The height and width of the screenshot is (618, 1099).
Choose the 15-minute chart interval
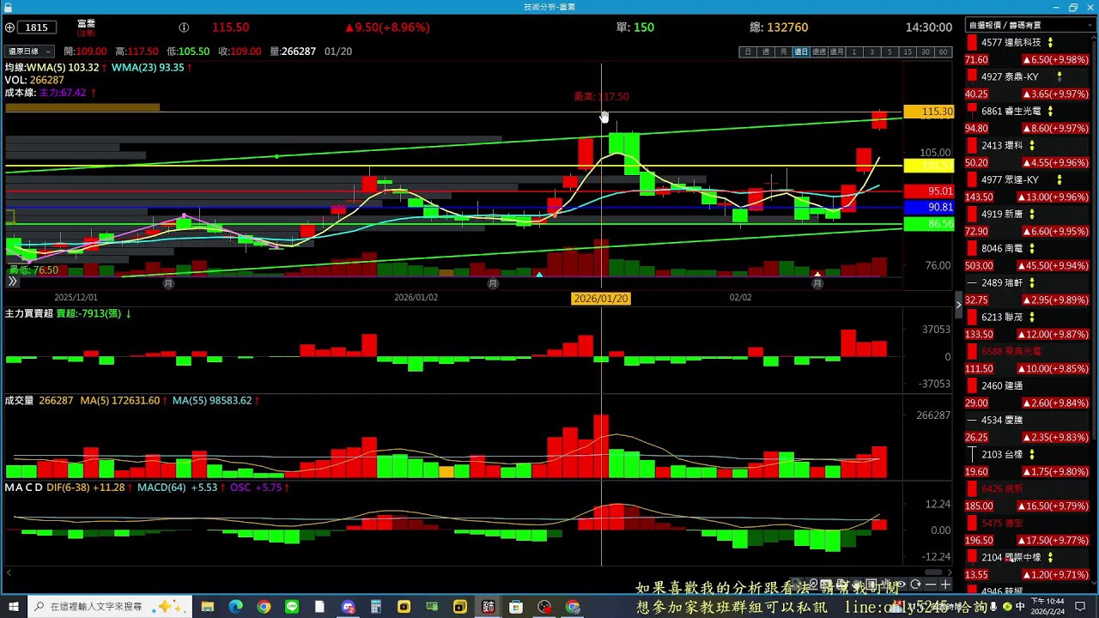pyautogui.click(x=908, y=52)
